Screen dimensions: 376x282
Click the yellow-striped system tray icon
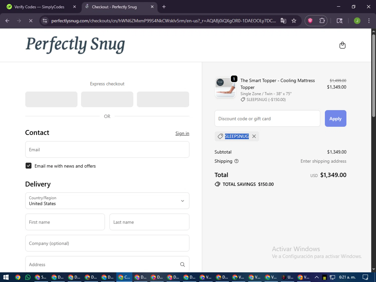[324, 277]
